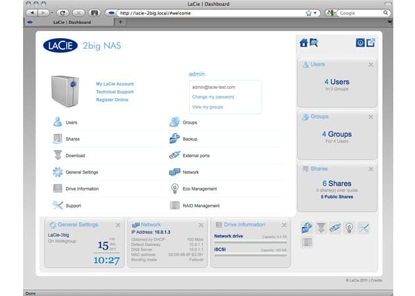Click the Google search field
415x296 pixels.
coord(360,13)
